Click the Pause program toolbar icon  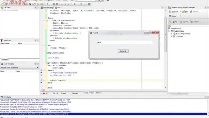[x=54, y=4]
